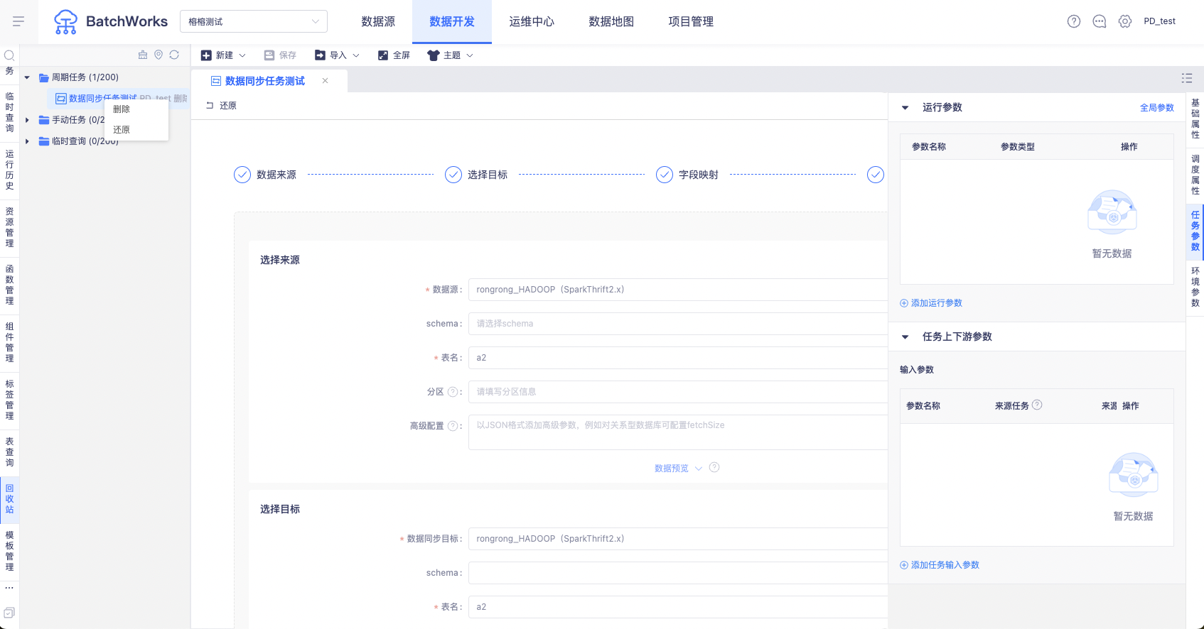Open the 资源管理 sidebar tab
The image size is (1204, 629).
click(x=9, y=227)
